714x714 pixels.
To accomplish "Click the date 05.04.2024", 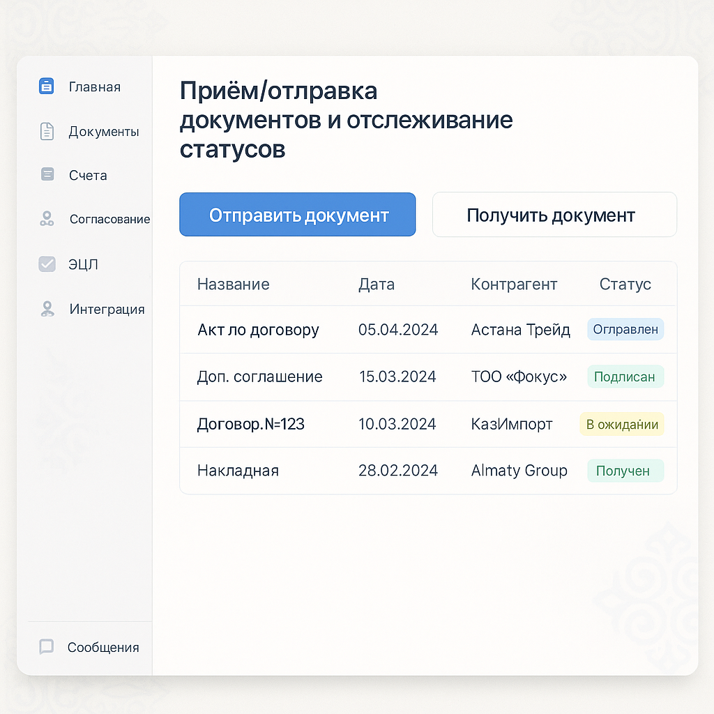I will coord(398,329).
